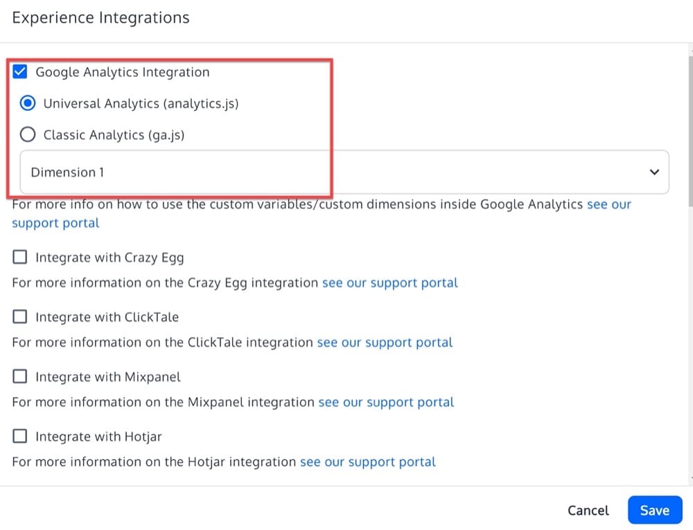Enable the Integrate with Mixpanel checkbox
Image resolution: width=693 pixels, height=530 pixels.
(x=19, y=376)
